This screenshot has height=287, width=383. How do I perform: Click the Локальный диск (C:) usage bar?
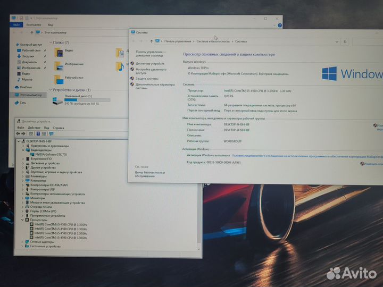point(87,100)
